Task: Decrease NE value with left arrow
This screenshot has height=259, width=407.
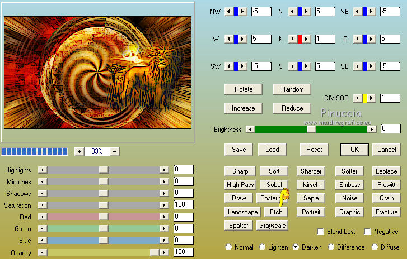Action: pos(358,12)
